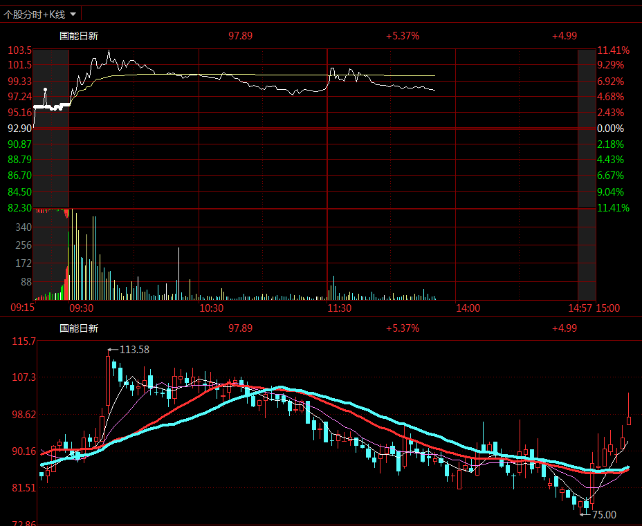The width and height of the screenshot is (642, 526).
Task: Click the 97.89 price in intraday header
Action: pyautogui.click(x=240, y=36)
